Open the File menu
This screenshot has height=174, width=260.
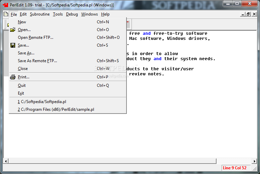pyautogui.click(x=14, y=14)
